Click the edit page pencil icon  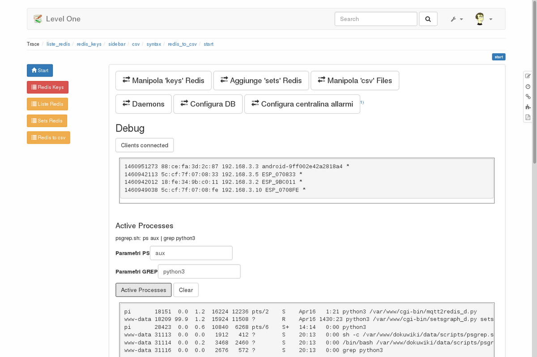pyautogui.click(x=528, y=76)
